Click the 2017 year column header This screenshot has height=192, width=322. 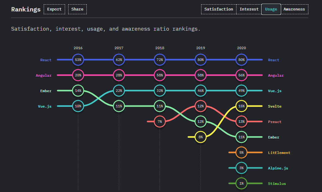[x=119, y=48]
